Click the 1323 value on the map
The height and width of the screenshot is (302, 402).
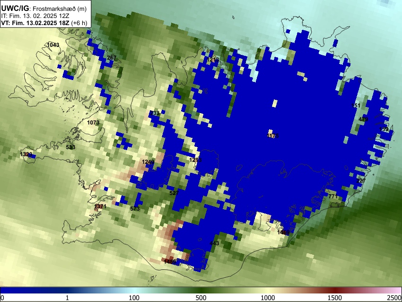pos(26,154)
